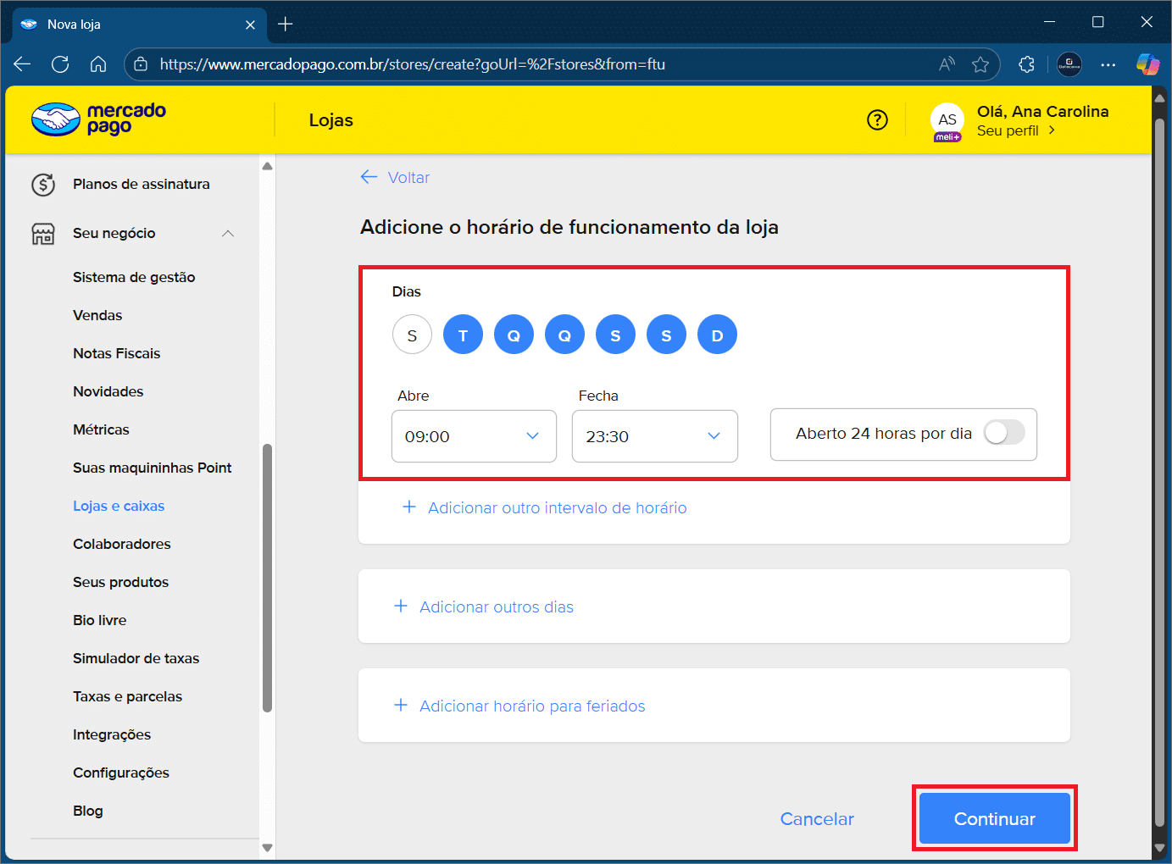Open the Fecha time dropdown
Image resolution: width=1172 pixels, height=864 pixels.
654,436
